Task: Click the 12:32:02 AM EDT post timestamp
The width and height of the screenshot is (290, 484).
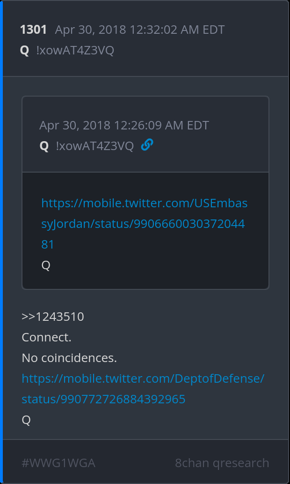Action: pyautogui.click(x=139, y=30)
